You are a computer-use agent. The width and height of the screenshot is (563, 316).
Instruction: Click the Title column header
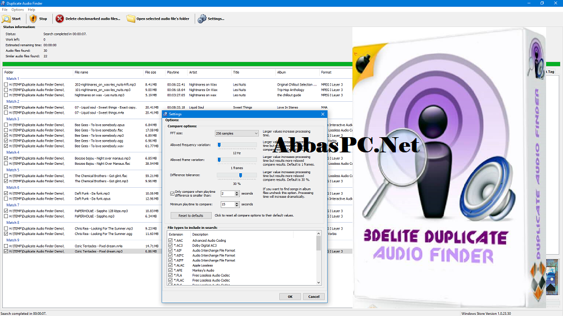236,72
